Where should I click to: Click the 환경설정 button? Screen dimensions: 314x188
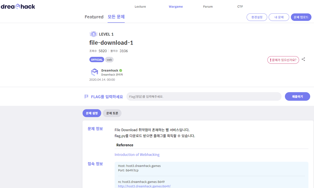point(257,17)
